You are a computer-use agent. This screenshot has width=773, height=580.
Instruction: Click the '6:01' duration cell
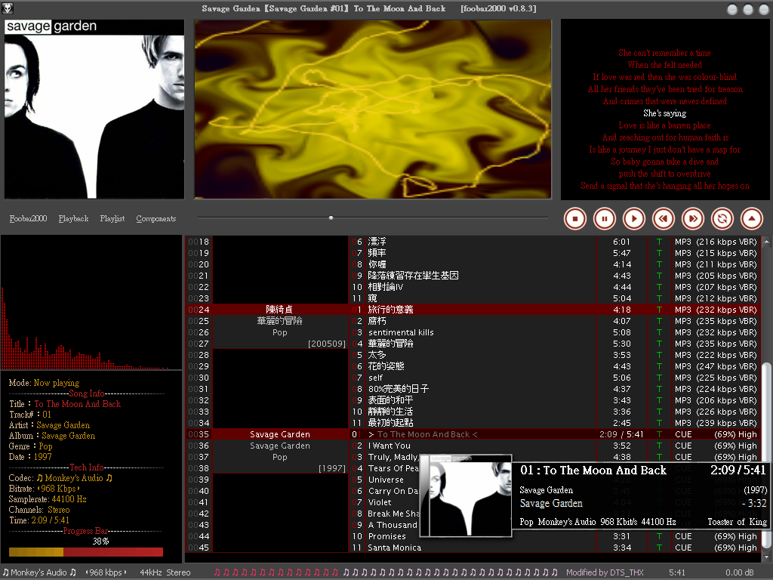[622, 242]
